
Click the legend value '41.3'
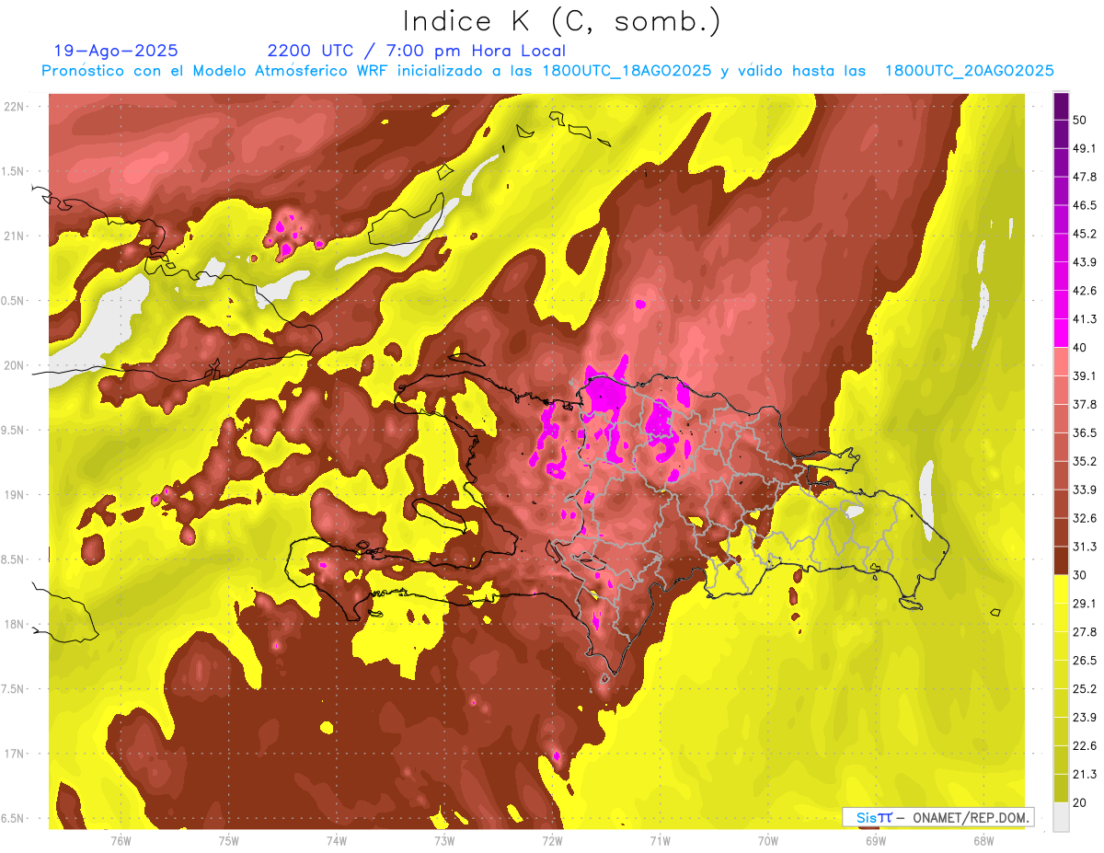point(1084,319)
